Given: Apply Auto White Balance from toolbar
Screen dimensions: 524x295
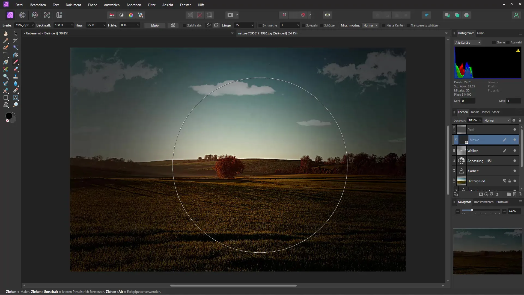Looking at the screenshot, I should click(141, 15).
